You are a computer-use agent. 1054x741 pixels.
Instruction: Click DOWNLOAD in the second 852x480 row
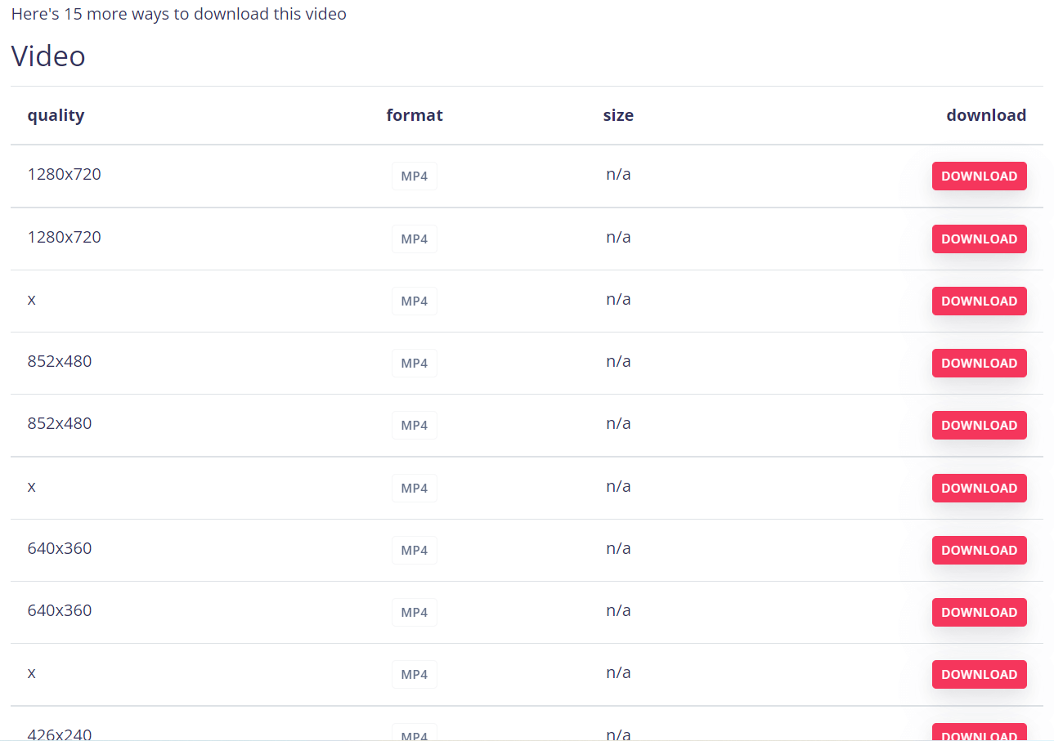pyautogui.click(x=979, y=425)
